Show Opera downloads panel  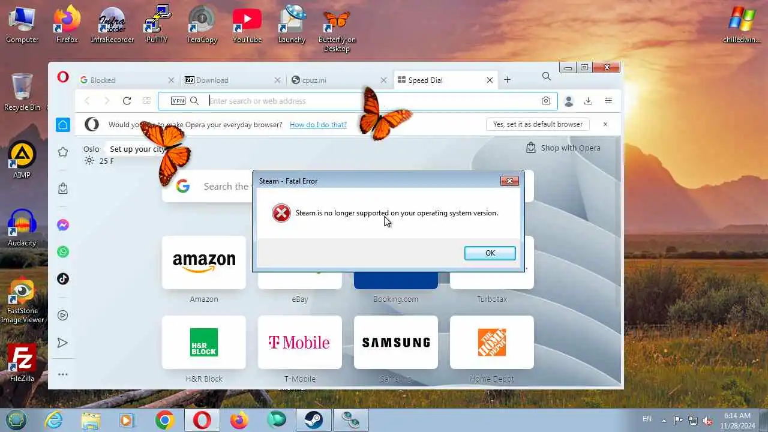pos(588,101)
